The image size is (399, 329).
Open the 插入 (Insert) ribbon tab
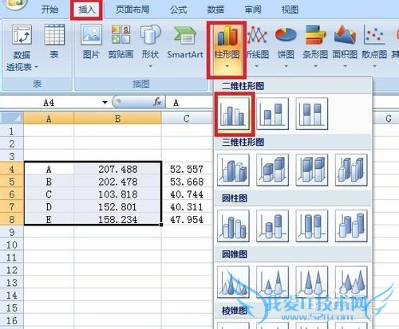click(86, 10)
